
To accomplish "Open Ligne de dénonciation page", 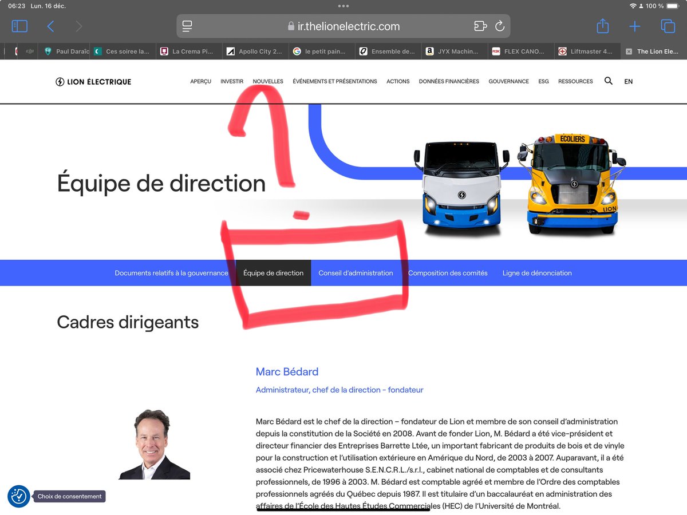I will pos(537,273).
